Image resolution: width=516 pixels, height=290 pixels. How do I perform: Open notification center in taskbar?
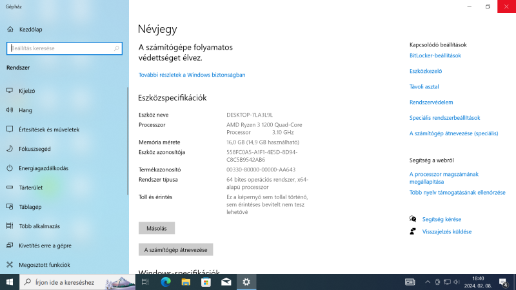[x=503, y=282]
